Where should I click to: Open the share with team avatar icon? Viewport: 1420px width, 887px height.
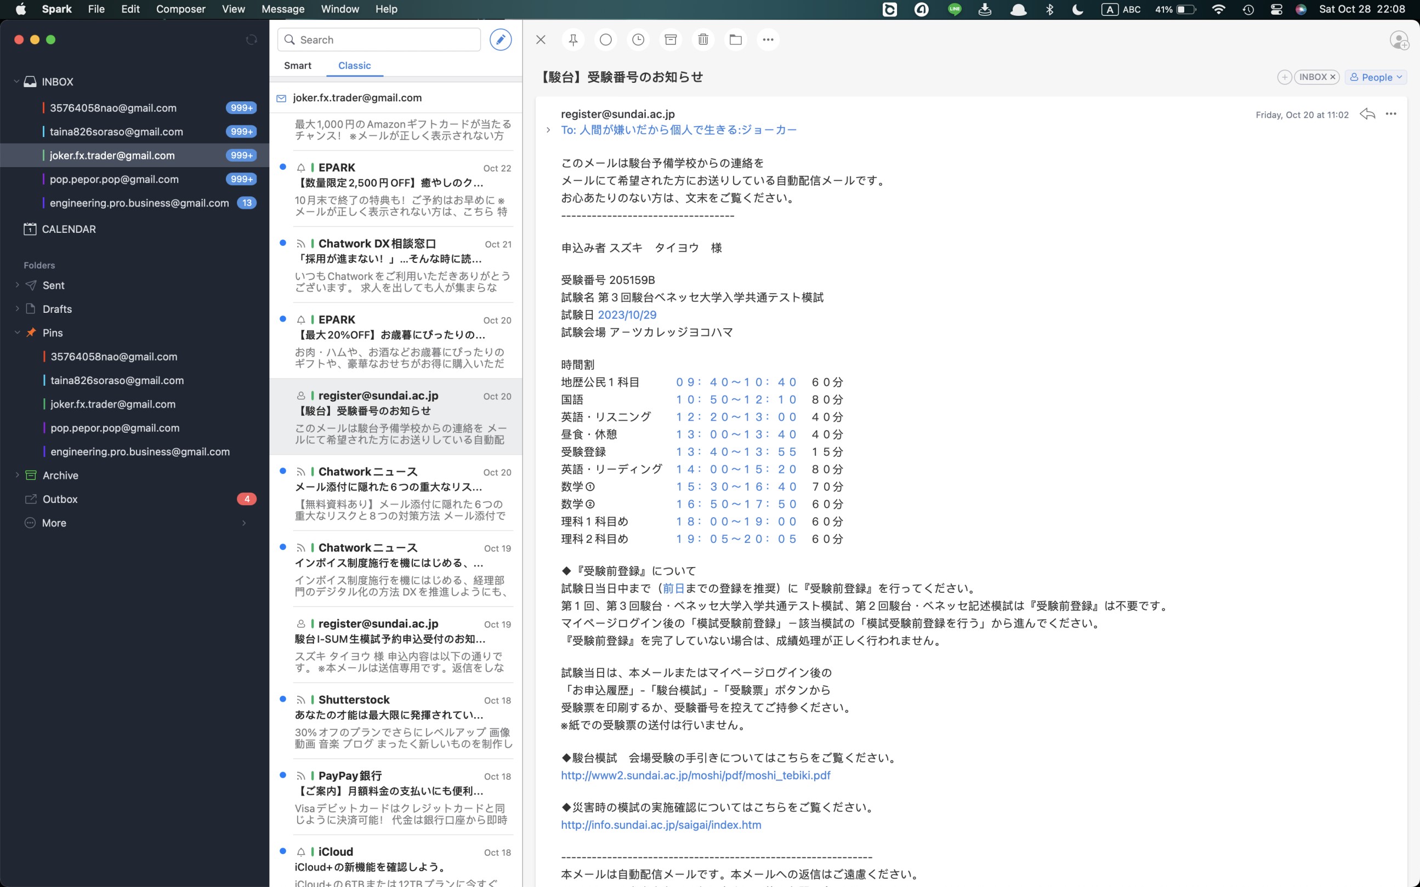[x=1400, y=40]
